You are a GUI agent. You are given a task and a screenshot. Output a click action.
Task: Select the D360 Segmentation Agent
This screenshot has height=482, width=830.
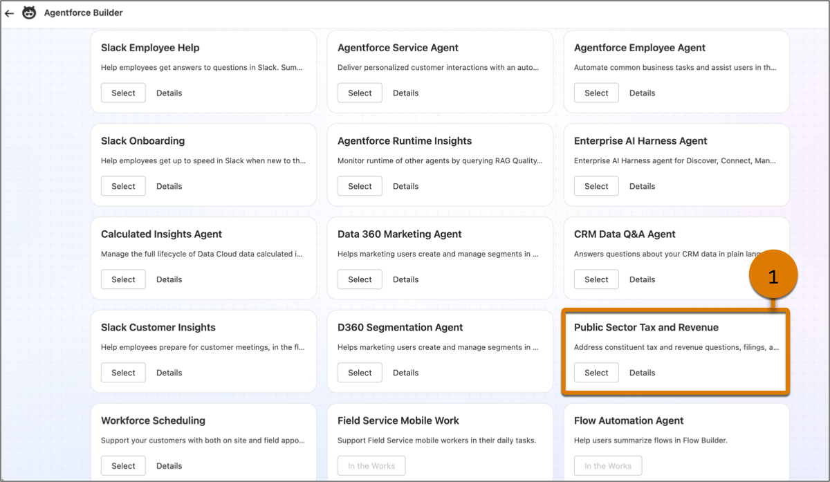click(x=360, y=373)
